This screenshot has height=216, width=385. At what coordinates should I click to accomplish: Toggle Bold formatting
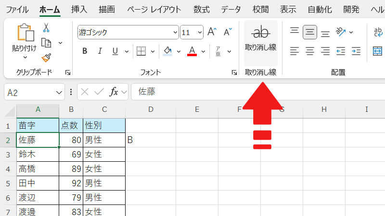pos(85,51)
